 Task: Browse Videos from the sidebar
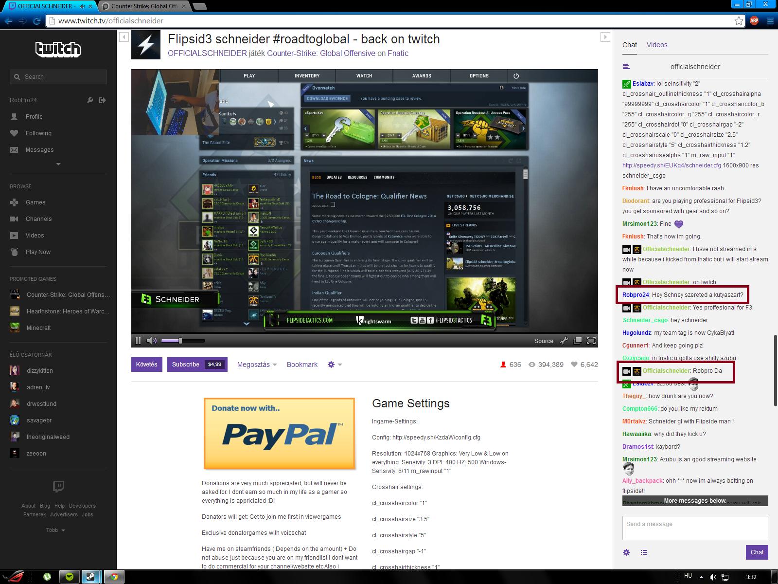click(35, 236)
